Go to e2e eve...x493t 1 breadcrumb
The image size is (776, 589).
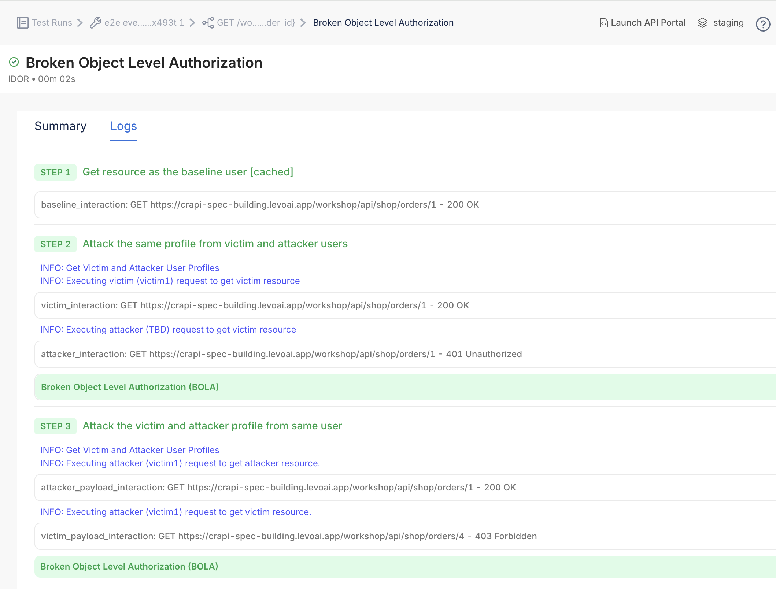click(x=144, y=23)
